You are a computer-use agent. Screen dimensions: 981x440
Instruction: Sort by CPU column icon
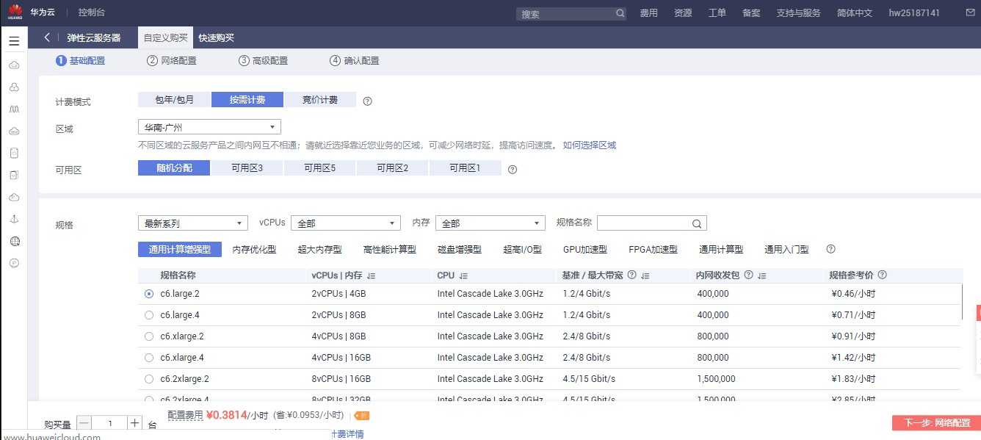pos(463,276)
